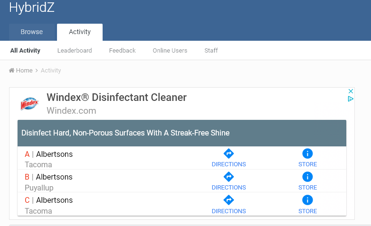Click the AdChoices triangle icon

pyautogui.click(x=351, y=99)
